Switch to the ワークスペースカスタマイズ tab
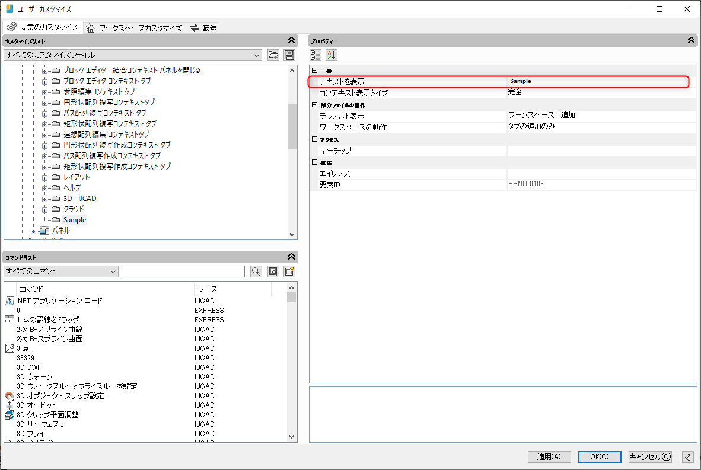The image size is (701, 470). (x=135, y=28)
